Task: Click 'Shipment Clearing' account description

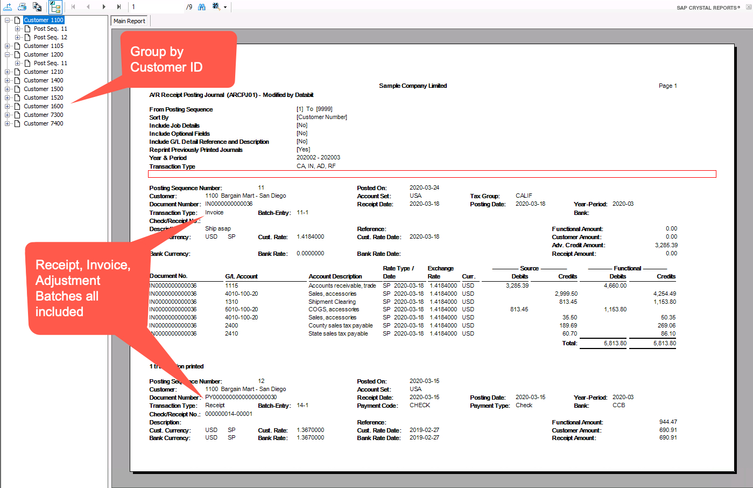Action: (332, 302)
